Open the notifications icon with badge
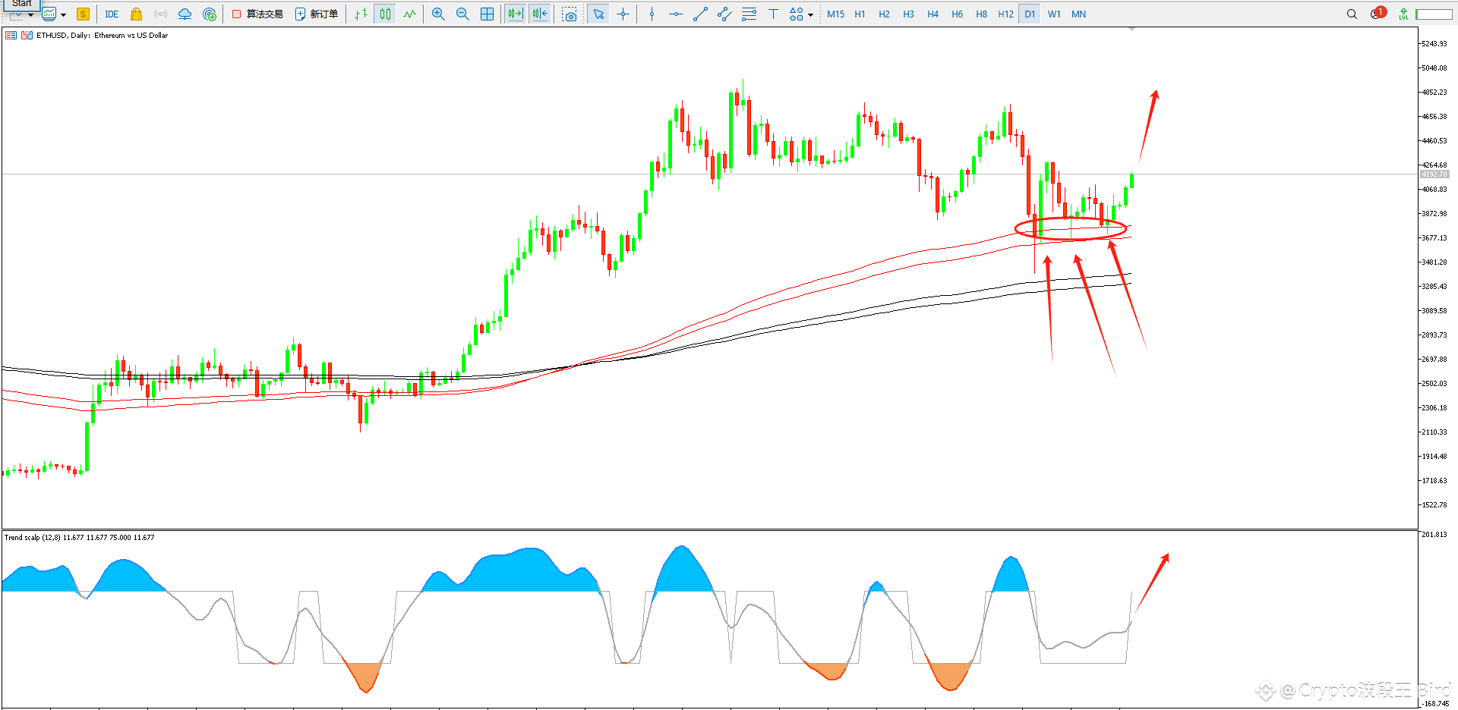The image size is (1458, 710). click(1378, 13)
